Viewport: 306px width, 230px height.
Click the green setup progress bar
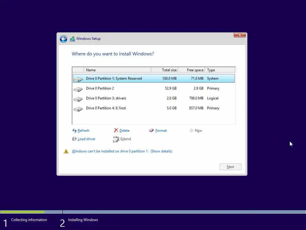22,212
